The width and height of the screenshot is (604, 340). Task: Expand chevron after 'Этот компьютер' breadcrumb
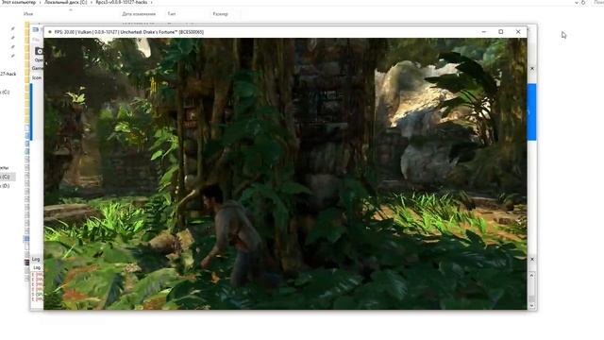[x=40, y=2]
